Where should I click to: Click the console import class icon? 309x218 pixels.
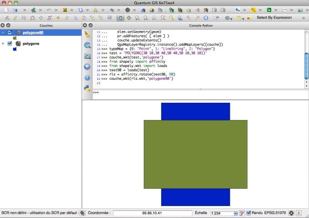87,45
